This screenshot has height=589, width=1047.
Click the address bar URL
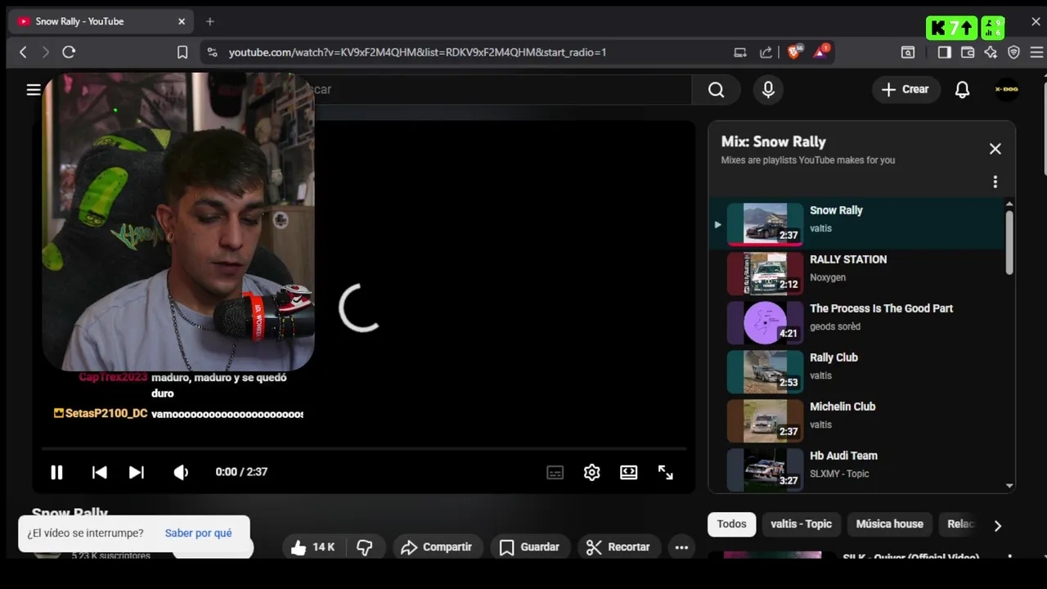tap(418, 52)
